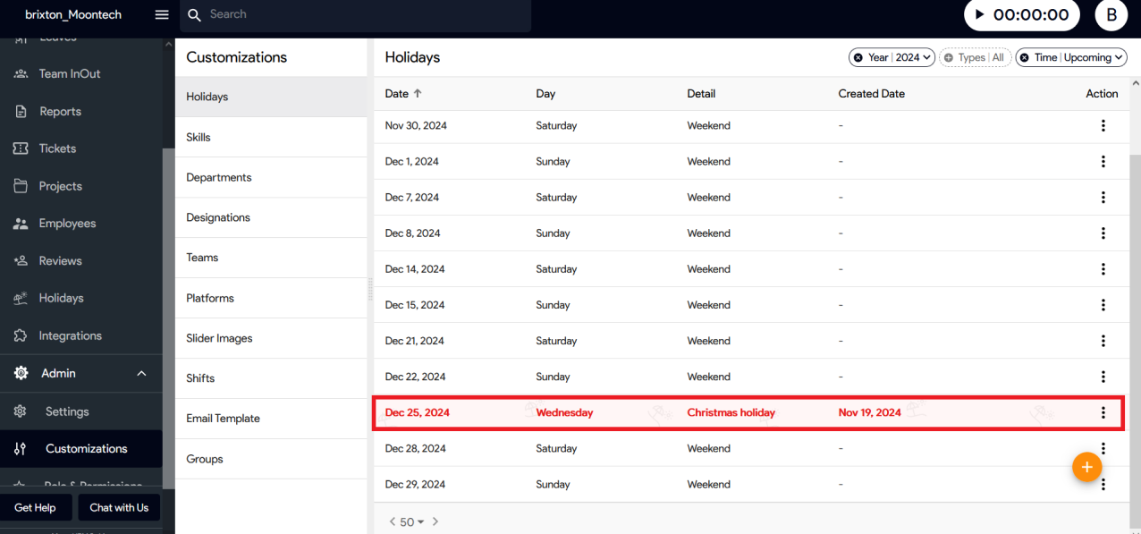Click in the Search field
The image size is (1141, 534).
click(x=358, y=14)
